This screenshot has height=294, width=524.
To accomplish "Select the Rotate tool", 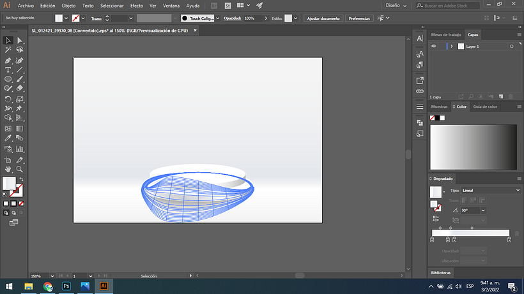I will click(8, 99).
